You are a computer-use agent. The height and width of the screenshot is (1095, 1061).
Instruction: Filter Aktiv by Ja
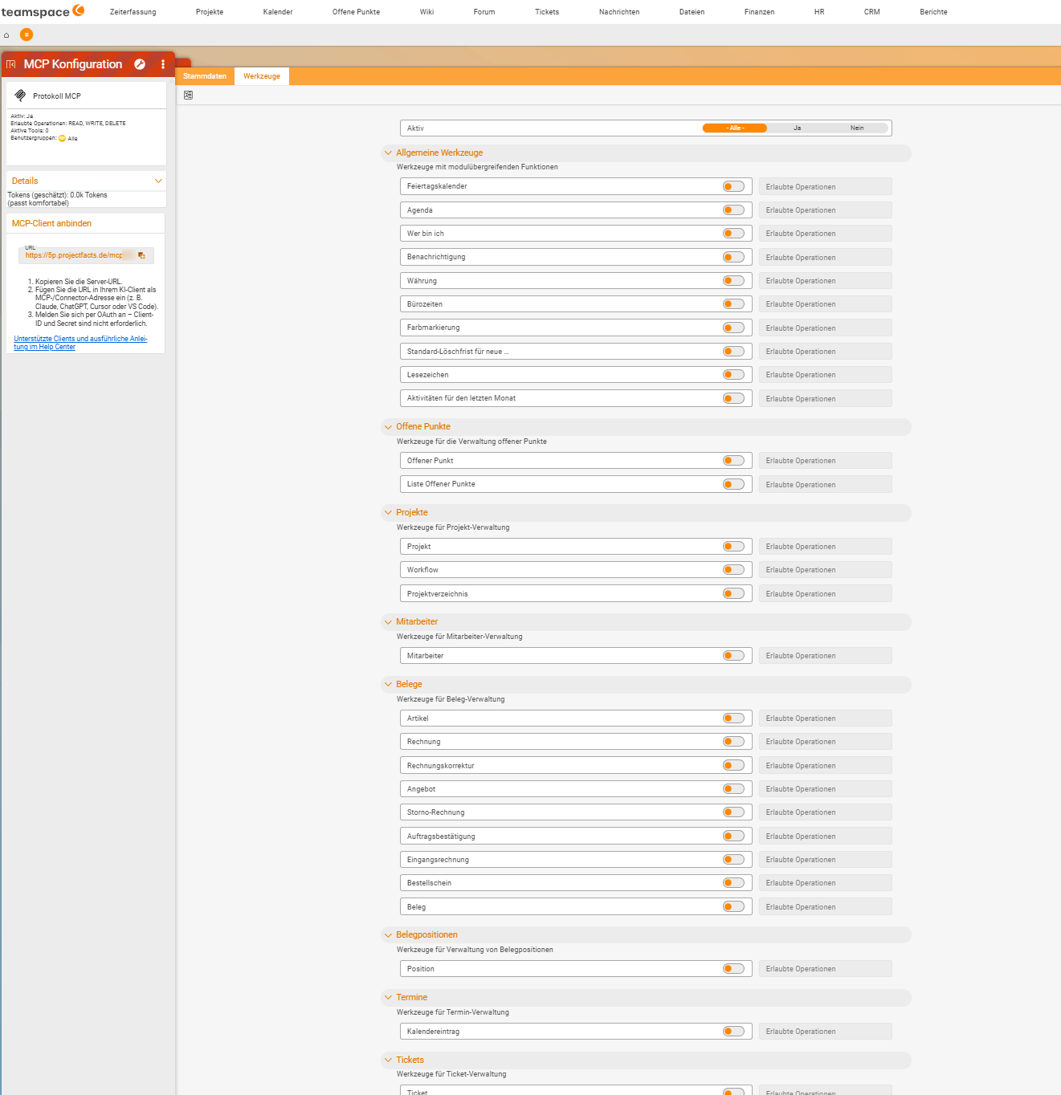coord(797,128)
